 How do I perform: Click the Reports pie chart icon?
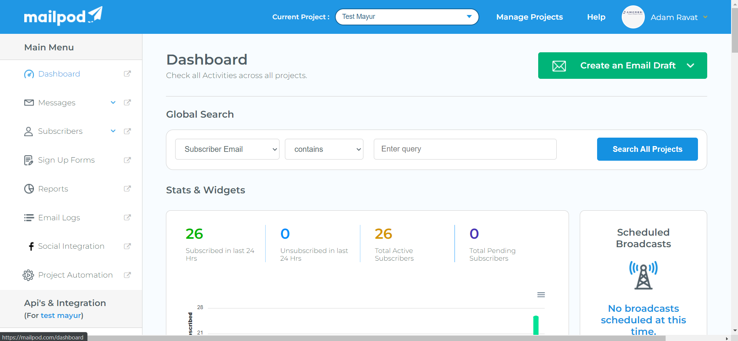point(29,189)
